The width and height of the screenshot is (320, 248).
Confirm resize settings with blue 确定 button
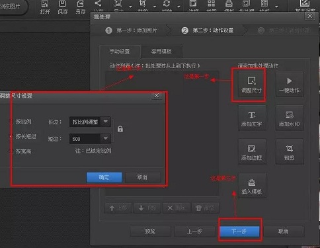coord(104,177)
